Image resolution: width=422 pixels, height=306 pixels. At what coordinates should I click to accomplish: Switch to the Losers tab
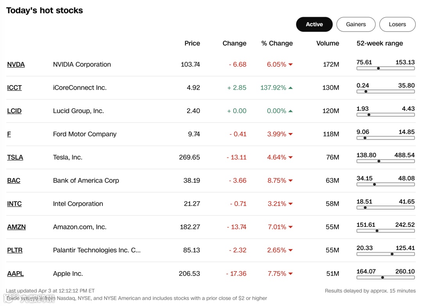pyautogui.click(x=397, y=24)
